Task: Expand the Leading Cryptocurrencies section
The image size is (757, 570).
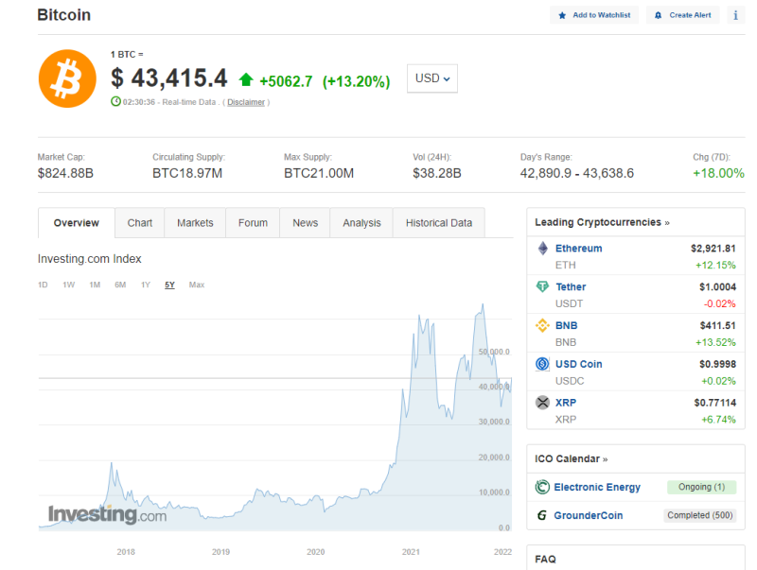Action: [602, 222]
